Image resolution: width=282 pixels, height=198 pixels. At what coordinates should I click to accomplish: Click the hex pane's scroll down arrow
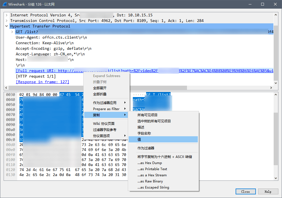click(276, 178)
